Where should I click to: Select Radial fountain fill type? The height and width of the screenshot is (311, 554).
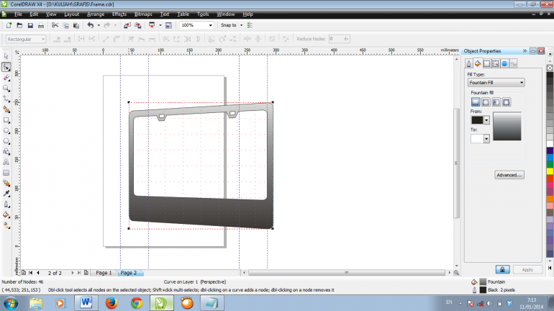(486, 102)
